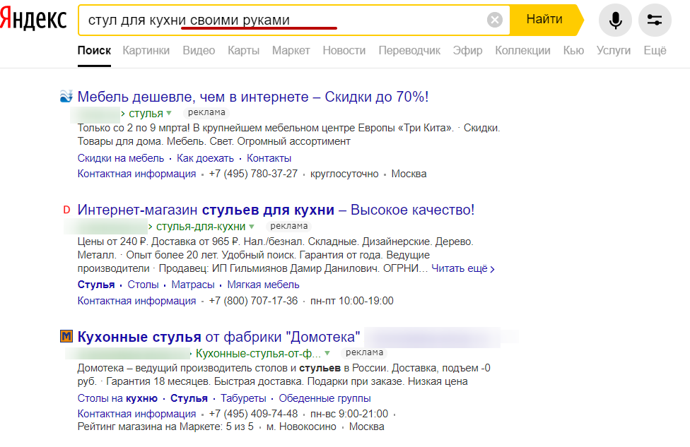Screen dimensions: 690x447
Task: Click the Три Кита favicon
Action: tap(66, 96)
